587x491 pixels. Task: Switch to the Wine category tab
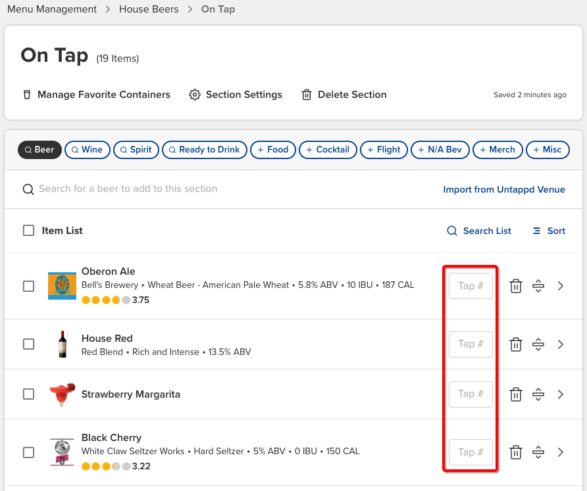pos(87,150)
